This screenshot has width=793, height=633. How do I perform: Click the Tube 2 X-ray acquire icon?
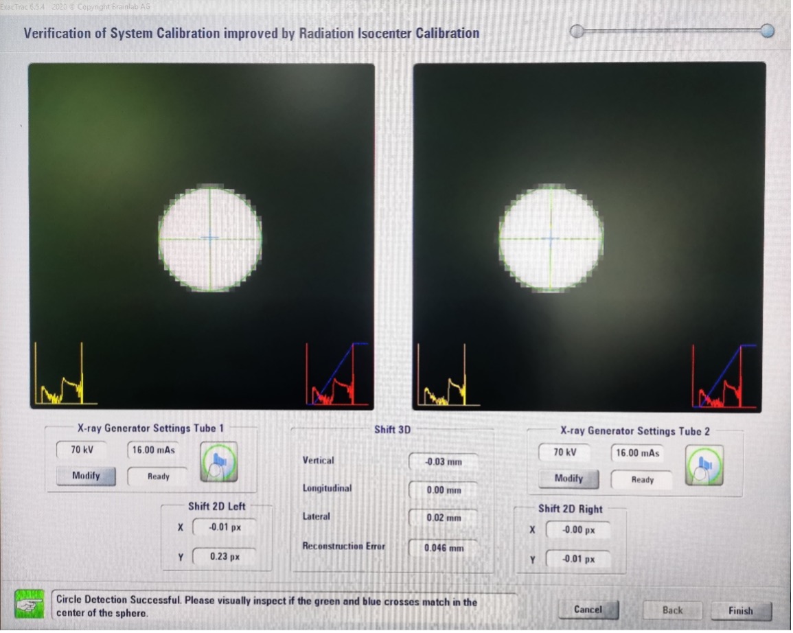(704, 465)
